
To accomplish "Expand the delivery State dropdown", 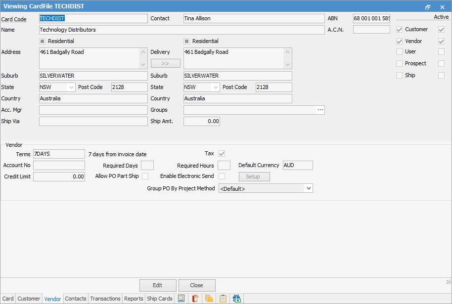I will (215, 87).
